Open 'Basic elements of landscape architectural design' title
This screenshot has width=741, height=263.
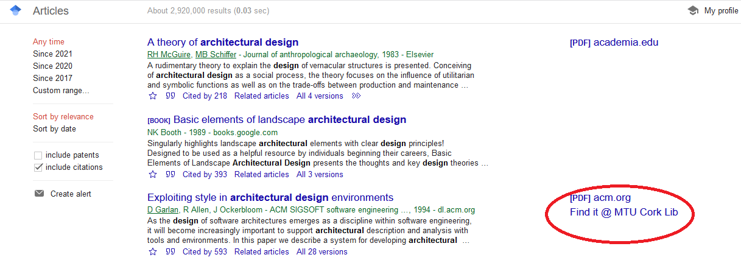pyautogui.click(x=290, y=120)
